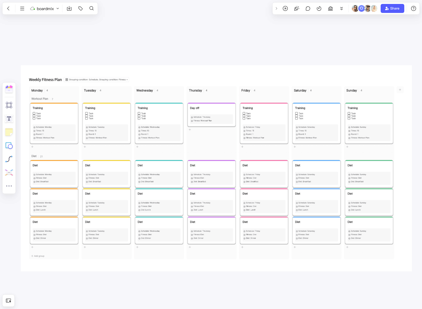
Task: Start the Timer from the top toolbar
Action: pos(319,8)
